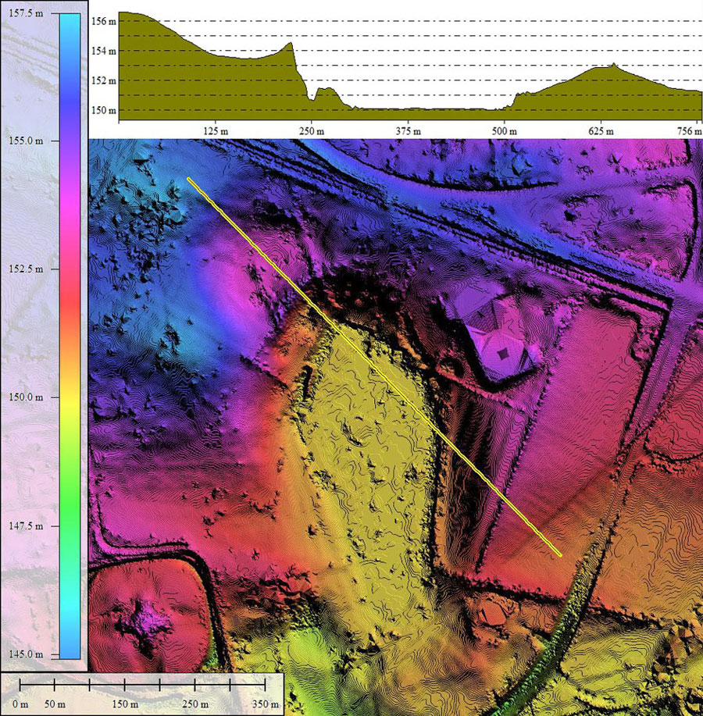Click the yellow transect line's southeast endpoint
Screen dimensions: 703x716
click(560, 555)
